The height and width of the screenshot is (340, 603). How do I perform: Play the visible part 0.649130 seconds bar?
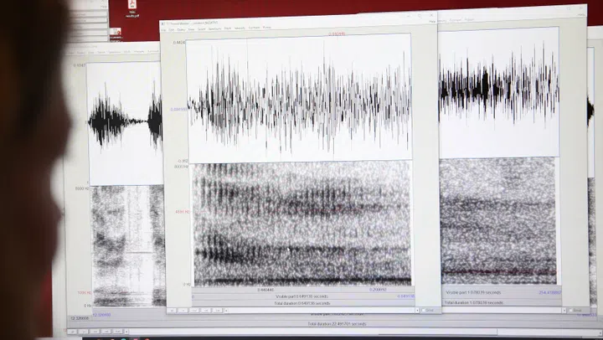click(301, 296)
